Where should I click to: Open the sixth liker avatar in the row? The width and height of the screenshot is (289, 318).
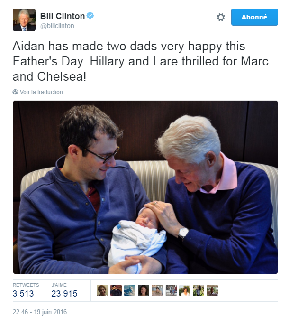tap(171, 290)
